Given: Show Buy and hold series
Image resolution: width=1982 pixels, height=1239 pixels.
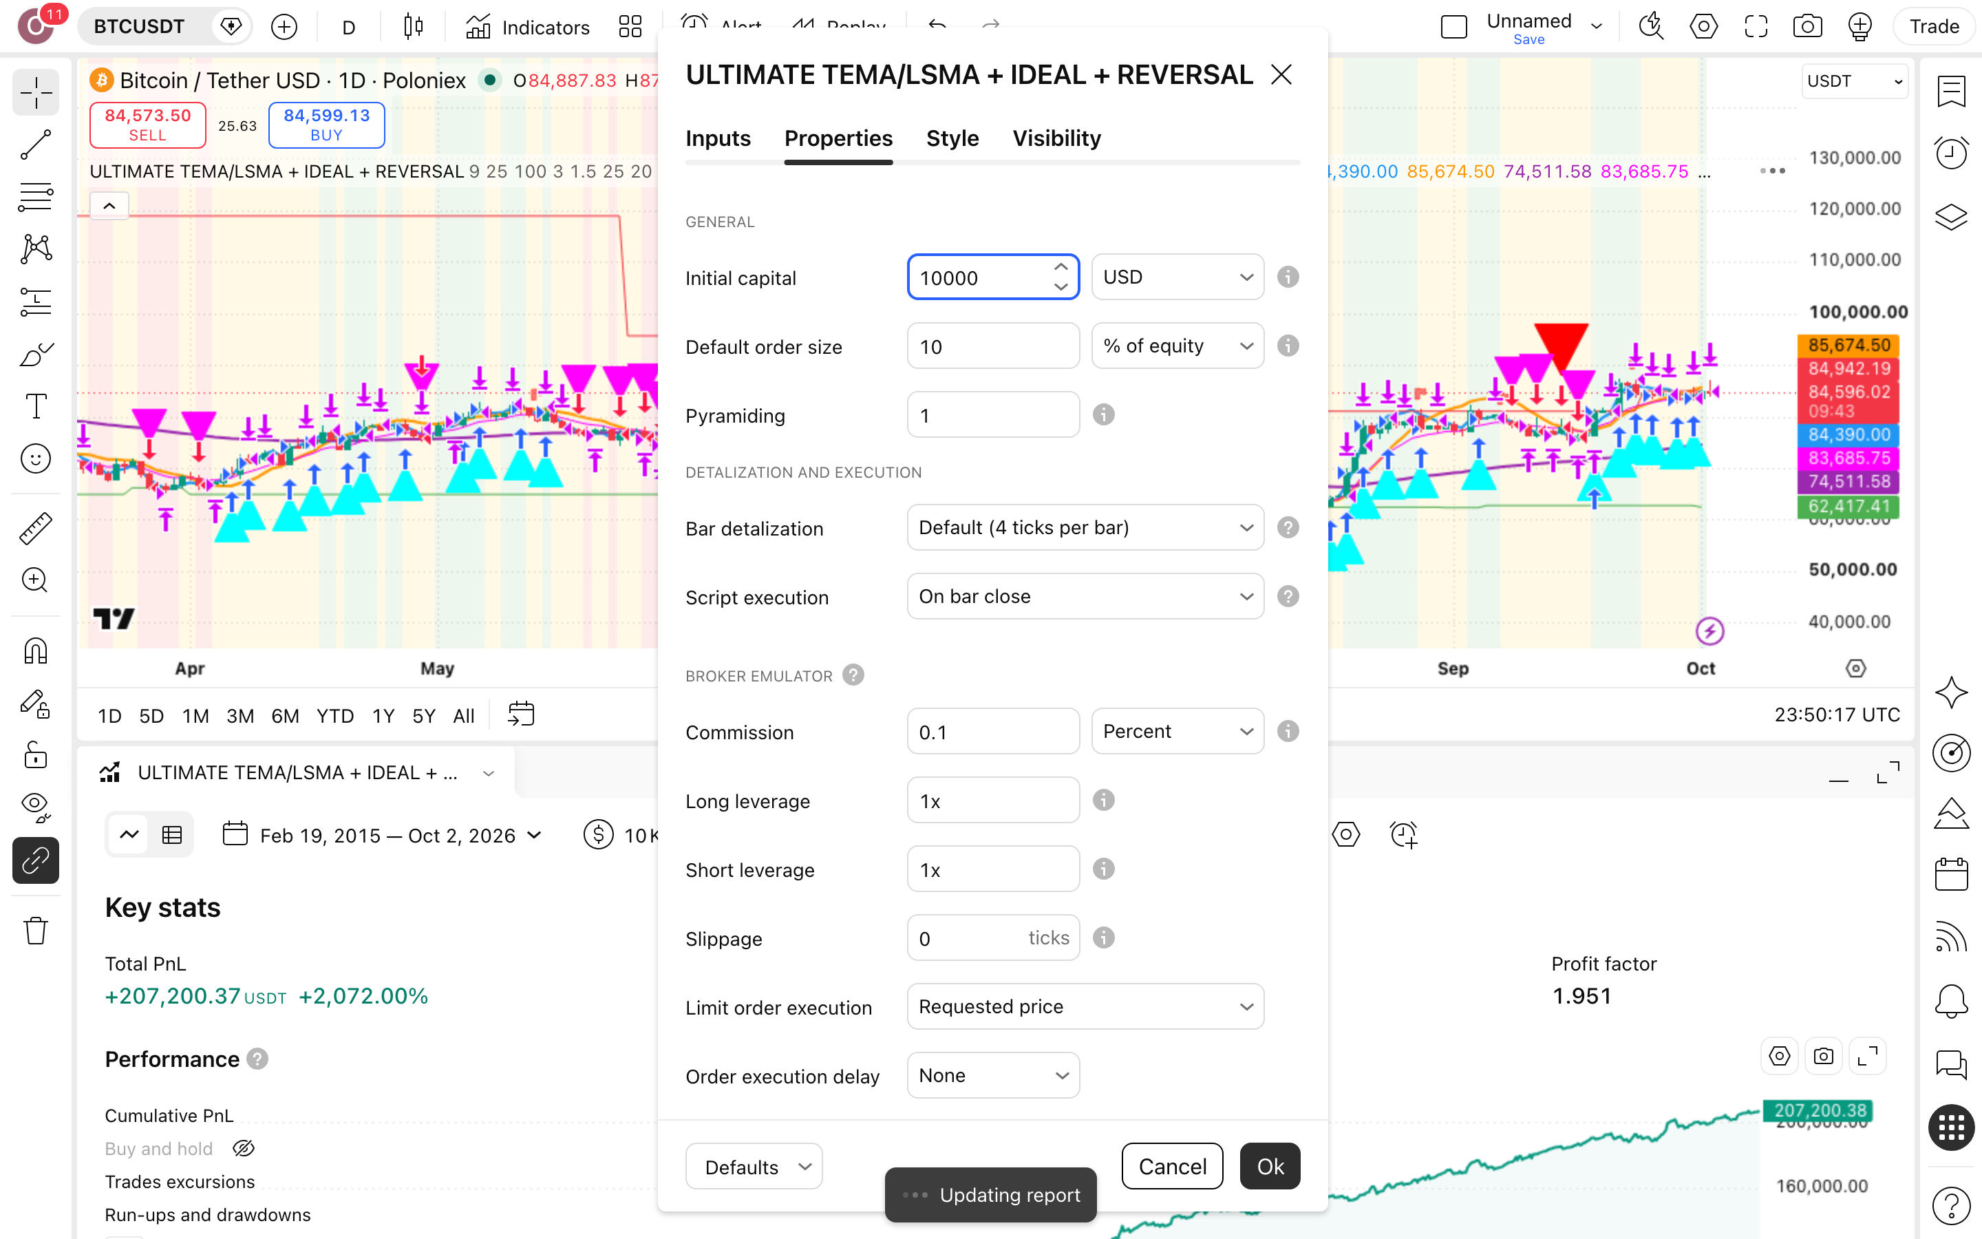Looking at the screenshot, I should pyautogui.click(x=243, y=1149).
